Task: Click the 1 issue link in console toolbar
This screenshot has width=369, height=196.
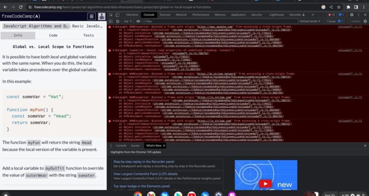Action: [x=335, y=22]
